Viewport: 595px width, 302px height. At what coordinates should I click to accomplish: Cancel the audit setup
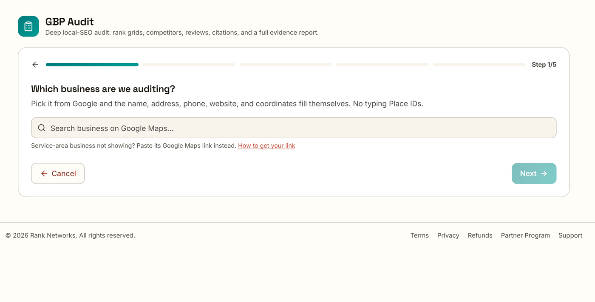[58, 173]
